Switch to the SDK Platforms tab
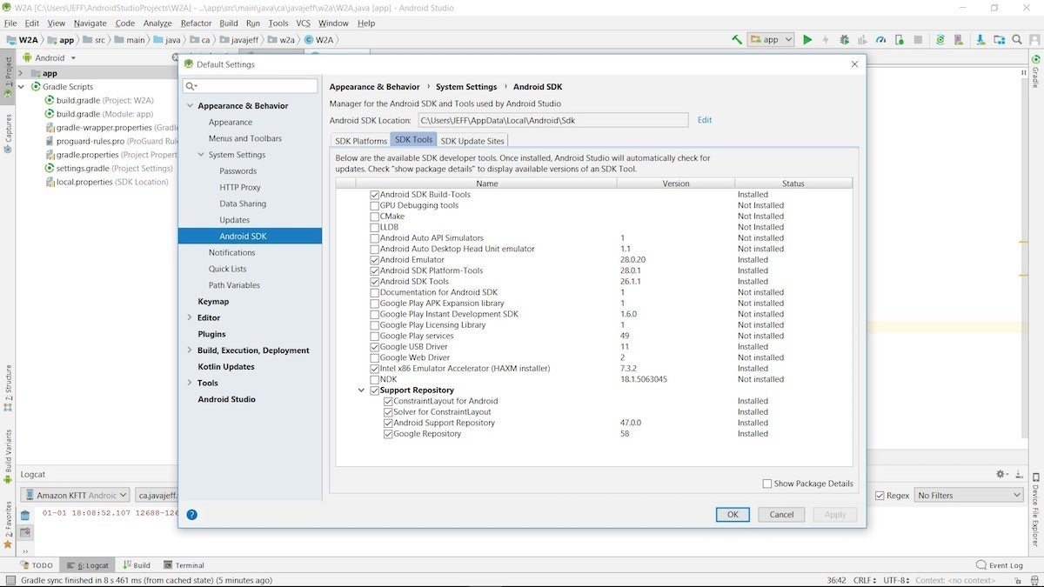Viewport: 1044px width, 587px height. (x=361, y=140)
